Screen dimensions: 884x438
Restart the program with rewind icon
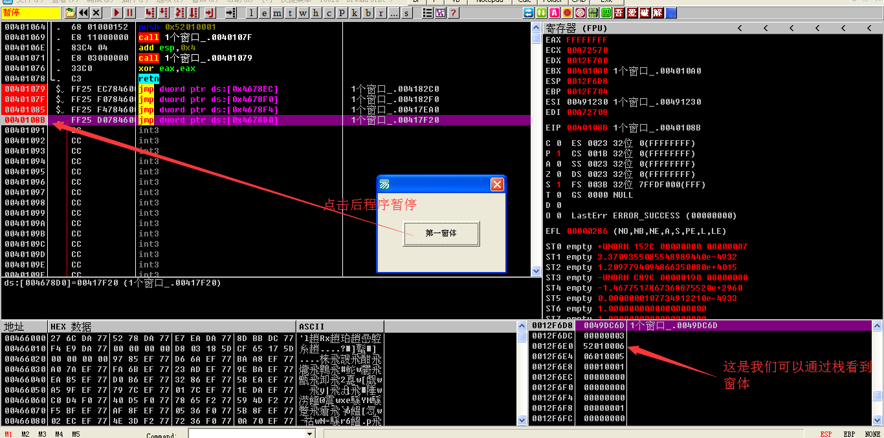click(83, 13)
